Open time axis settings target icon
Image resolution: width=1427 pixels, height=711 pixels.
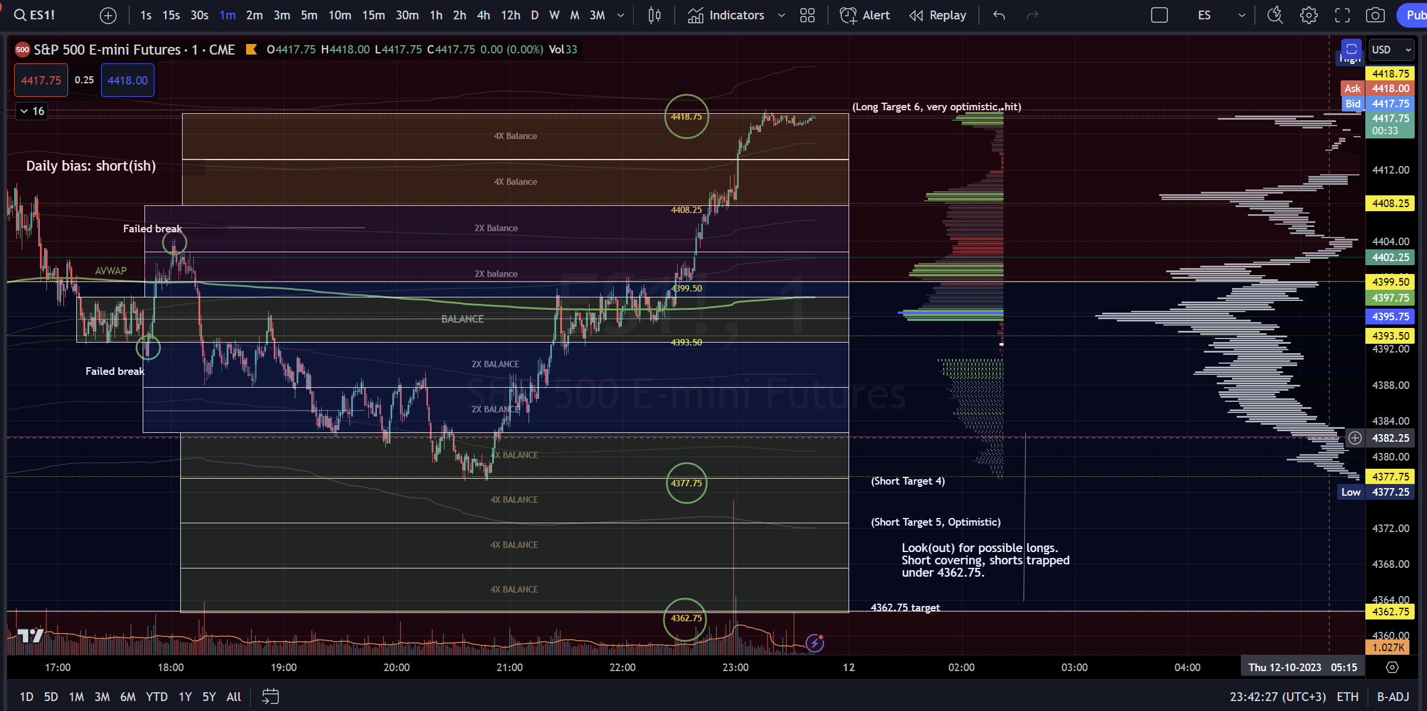[x=1392, y=668]
